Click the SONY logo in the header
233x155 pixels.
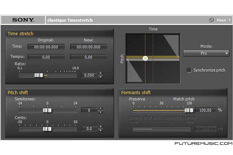tap(23, 20)
